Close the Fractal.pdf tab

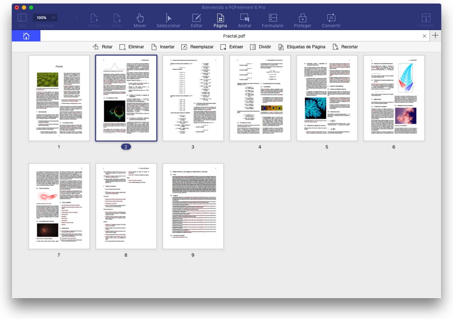point(424,36)
